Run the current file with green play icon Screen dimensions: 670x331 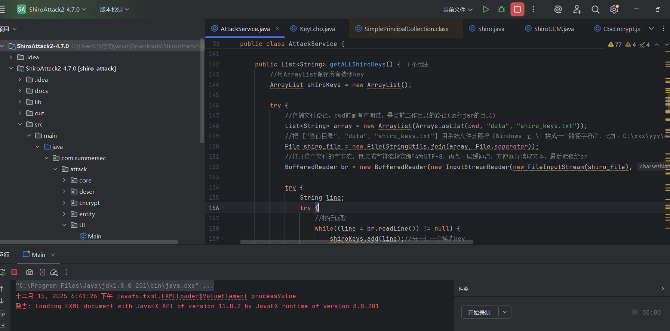[485, 9]
